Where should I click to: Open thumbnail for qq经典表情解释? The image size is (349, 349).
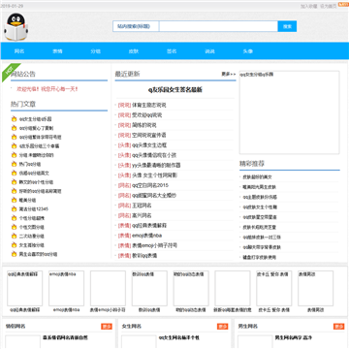25,288
